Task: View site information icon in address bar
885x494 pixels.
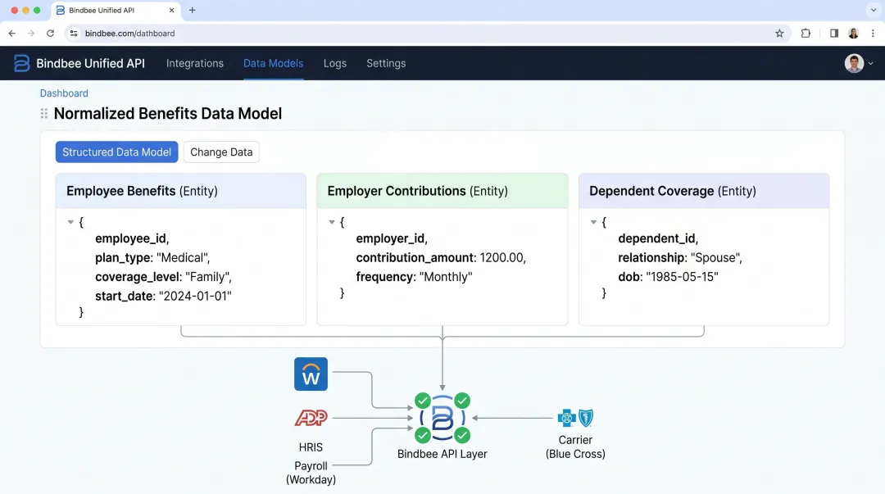Action: point(74,34)
